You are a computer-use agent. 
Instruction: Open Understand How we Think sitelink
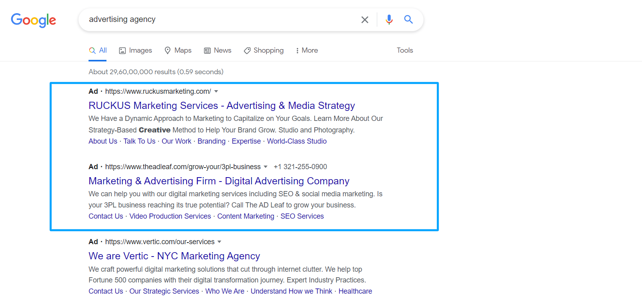[291, 291]
